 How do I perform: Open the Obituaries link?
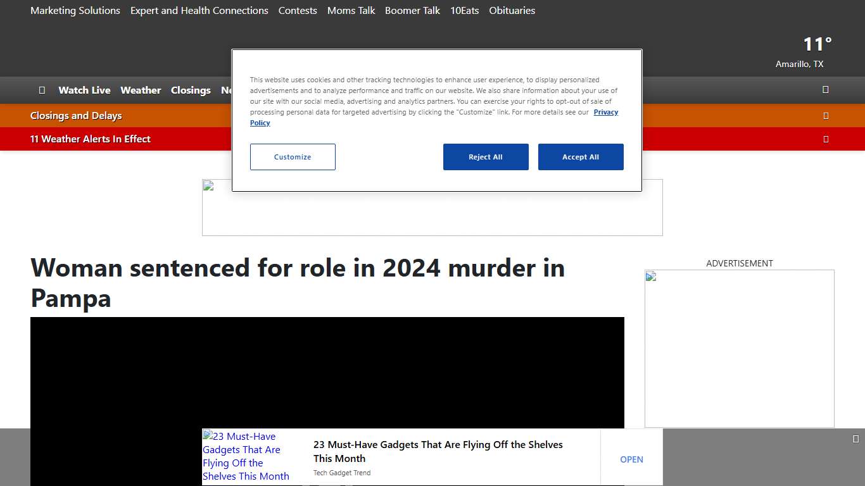click(x=512, y=11)
